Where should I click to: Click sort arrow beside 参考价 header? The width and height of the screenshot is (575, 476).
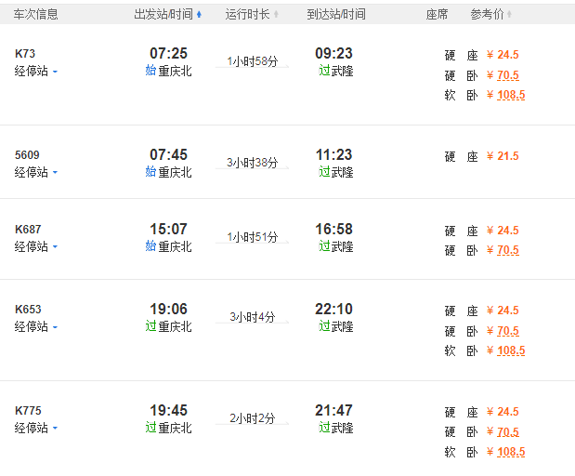tap(510, 15)
